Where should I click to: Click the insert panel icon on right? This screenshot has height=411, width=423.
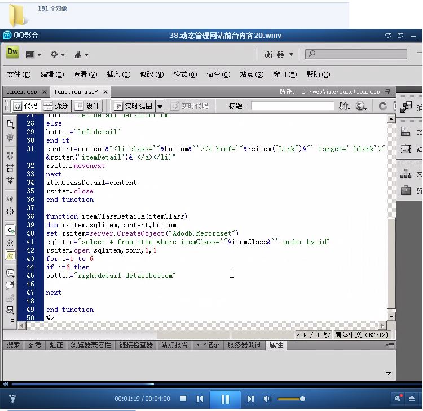pyautogui.click(x=406, y=107)
